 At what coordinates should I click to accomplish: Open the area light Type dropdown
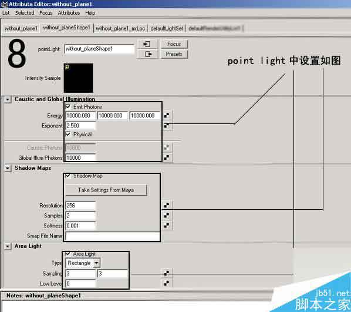(x=83, y=263)
